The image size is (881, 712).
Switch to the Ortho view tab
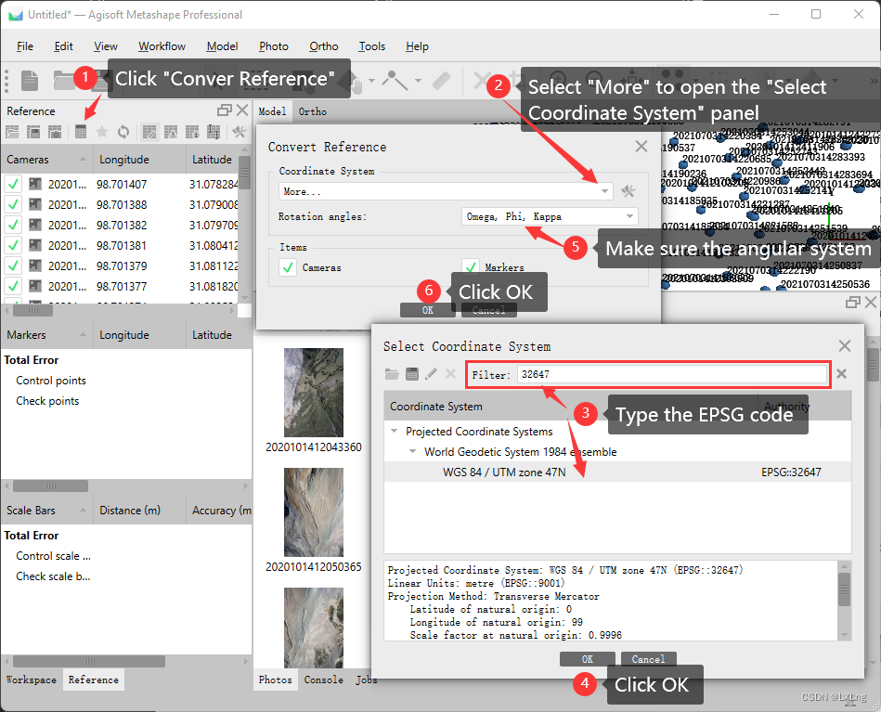(x=313, y=111)
